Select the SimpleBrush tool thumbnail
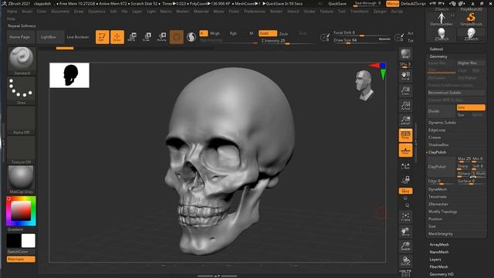This screenshot has width=494, height=278. (471, 19)
